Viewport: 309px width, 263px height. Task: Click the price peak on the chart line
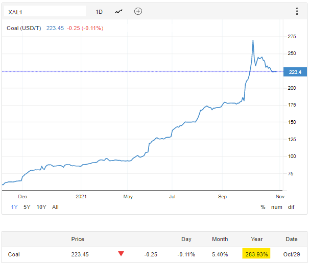[253, 40]
